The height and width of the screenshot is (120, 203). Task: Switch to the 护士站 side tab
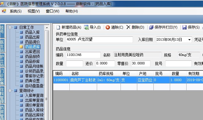click(2, 60)
